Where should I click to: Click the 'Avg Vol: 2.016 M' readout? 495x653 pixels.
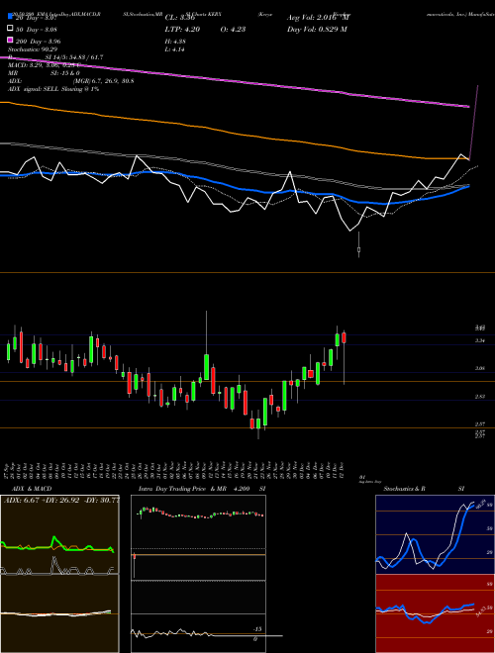coord(319,17)
